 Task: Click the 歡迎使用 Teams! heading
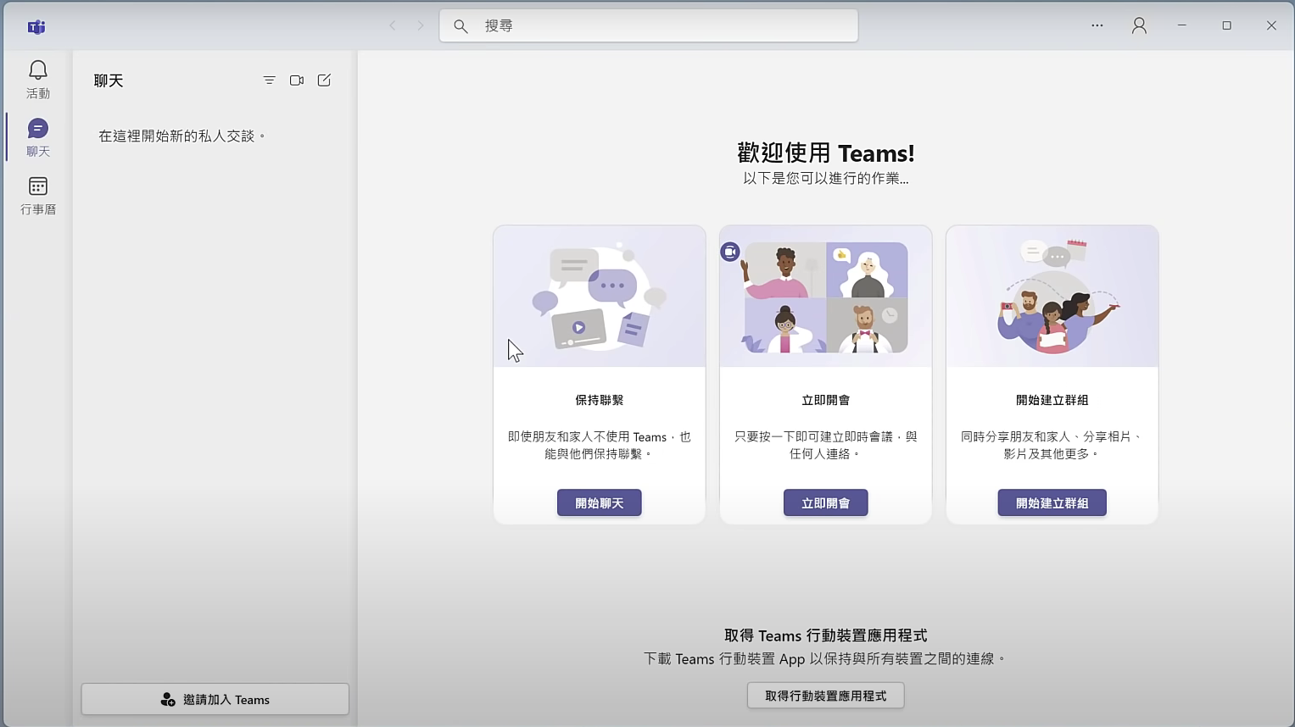click(x=825, y=153)
